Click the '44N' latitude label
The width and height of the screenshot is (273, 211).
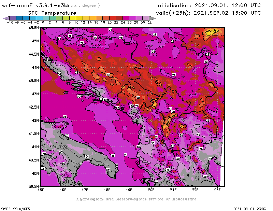pos(35,67)
